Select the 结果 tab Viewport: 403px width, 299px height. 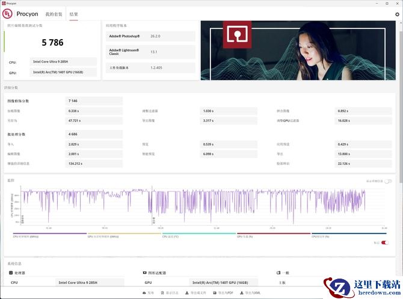(73, 14)
